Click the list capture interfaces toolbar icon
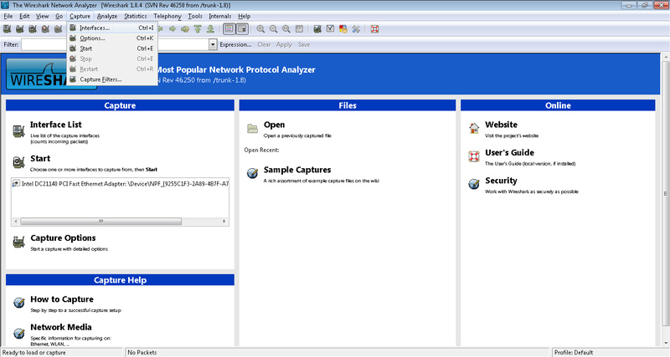670x357 pixels. 8,29
